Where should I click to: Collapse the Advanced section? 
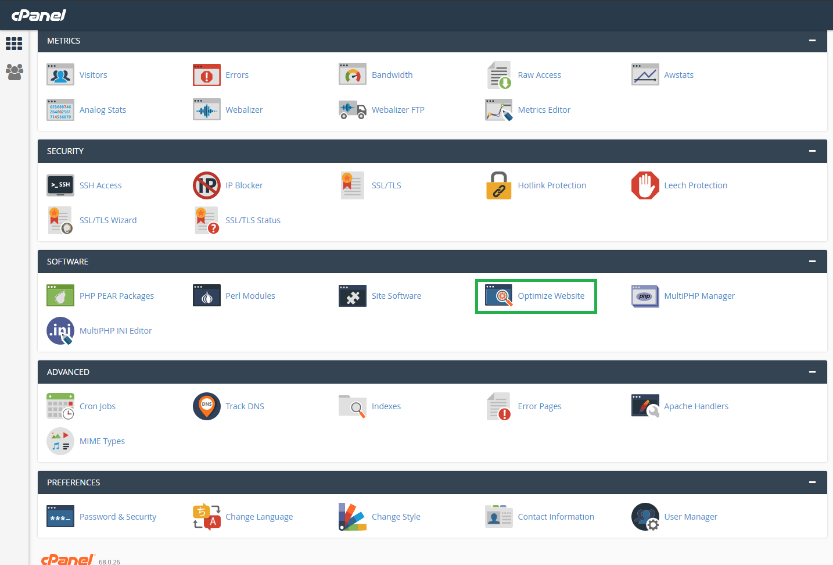[x=812, y=372]
